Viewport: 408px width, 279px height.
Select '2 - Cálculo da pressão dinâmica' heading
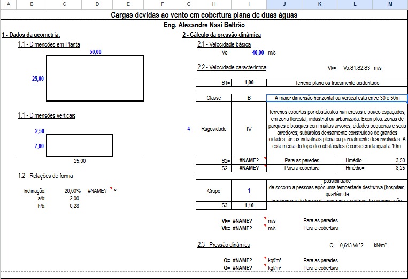coord(222,35)
